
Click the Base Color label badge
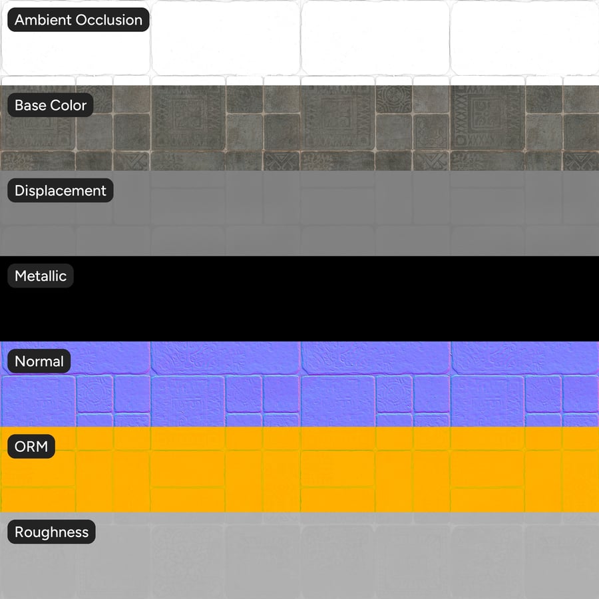pos(50,105)
